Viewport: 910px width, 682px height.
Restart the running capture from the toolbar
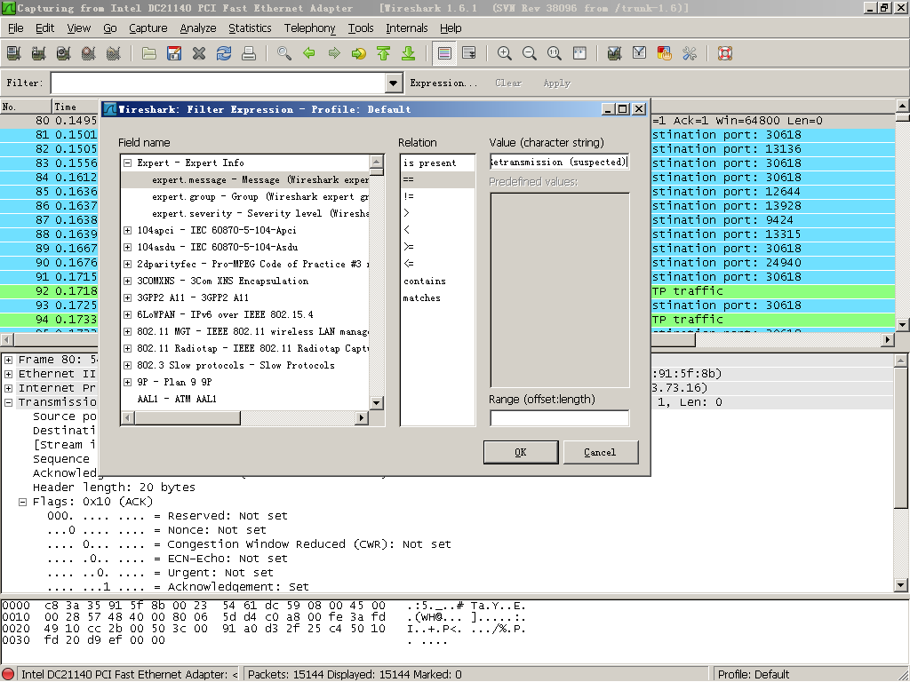click(x=113, y=53)
